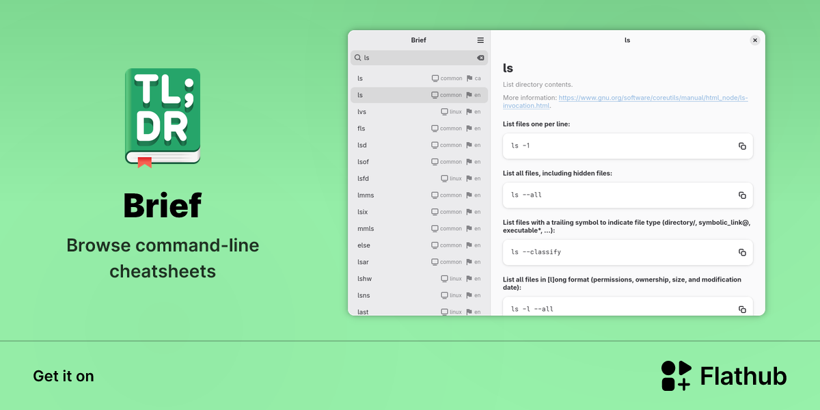This screenshot has width=820, height=410.
Task: Click the TL;DR book app icon
Action: [x=163, y=118]
